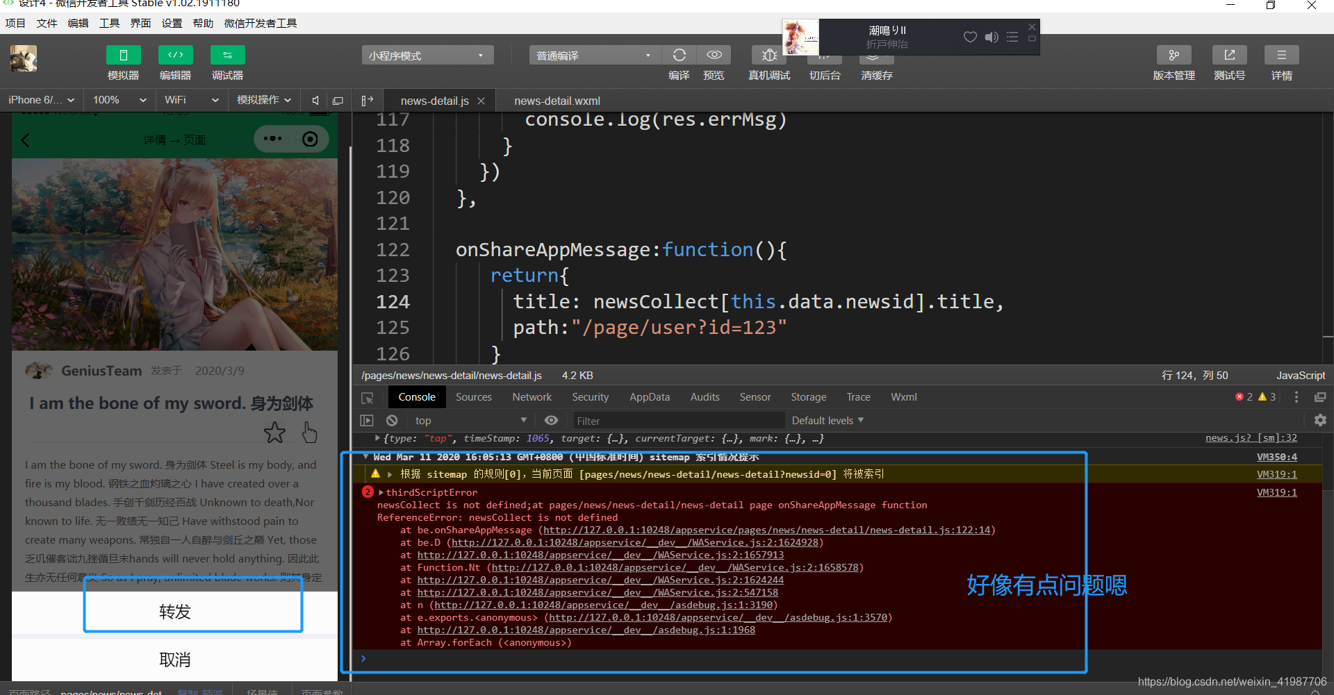
Task: Open console settings gear
Action: point(1320,420)
